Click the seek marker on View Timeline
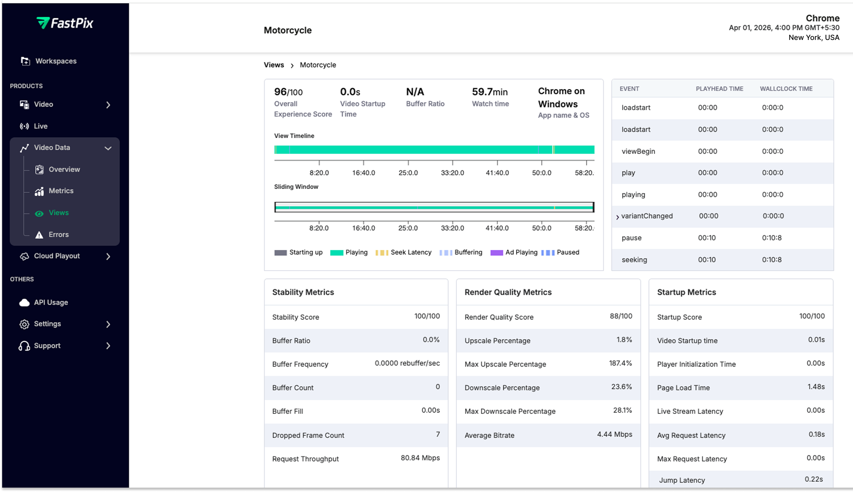The image size is (853, 492). [553, 150]
